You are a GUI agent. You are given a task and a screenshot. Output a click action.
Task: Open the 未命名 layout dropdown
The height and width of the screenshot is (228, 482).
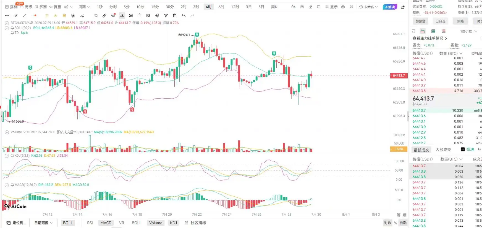368,7
